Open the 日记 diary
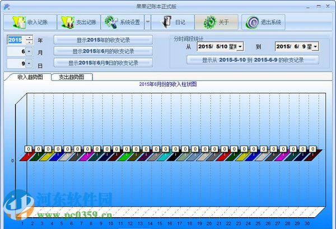336x229 pixels. coord(172,22)
